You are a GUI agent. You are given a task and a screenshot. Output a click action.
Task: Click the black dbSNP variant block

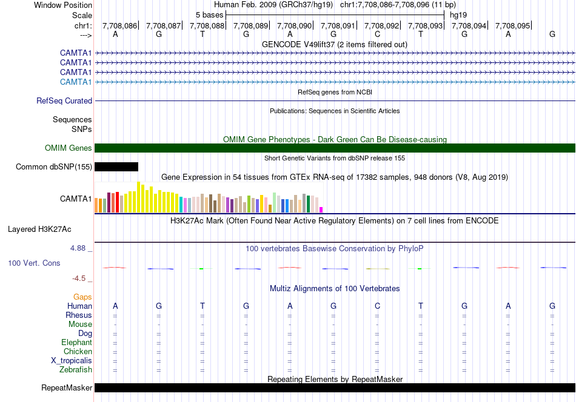click(116, 167)
